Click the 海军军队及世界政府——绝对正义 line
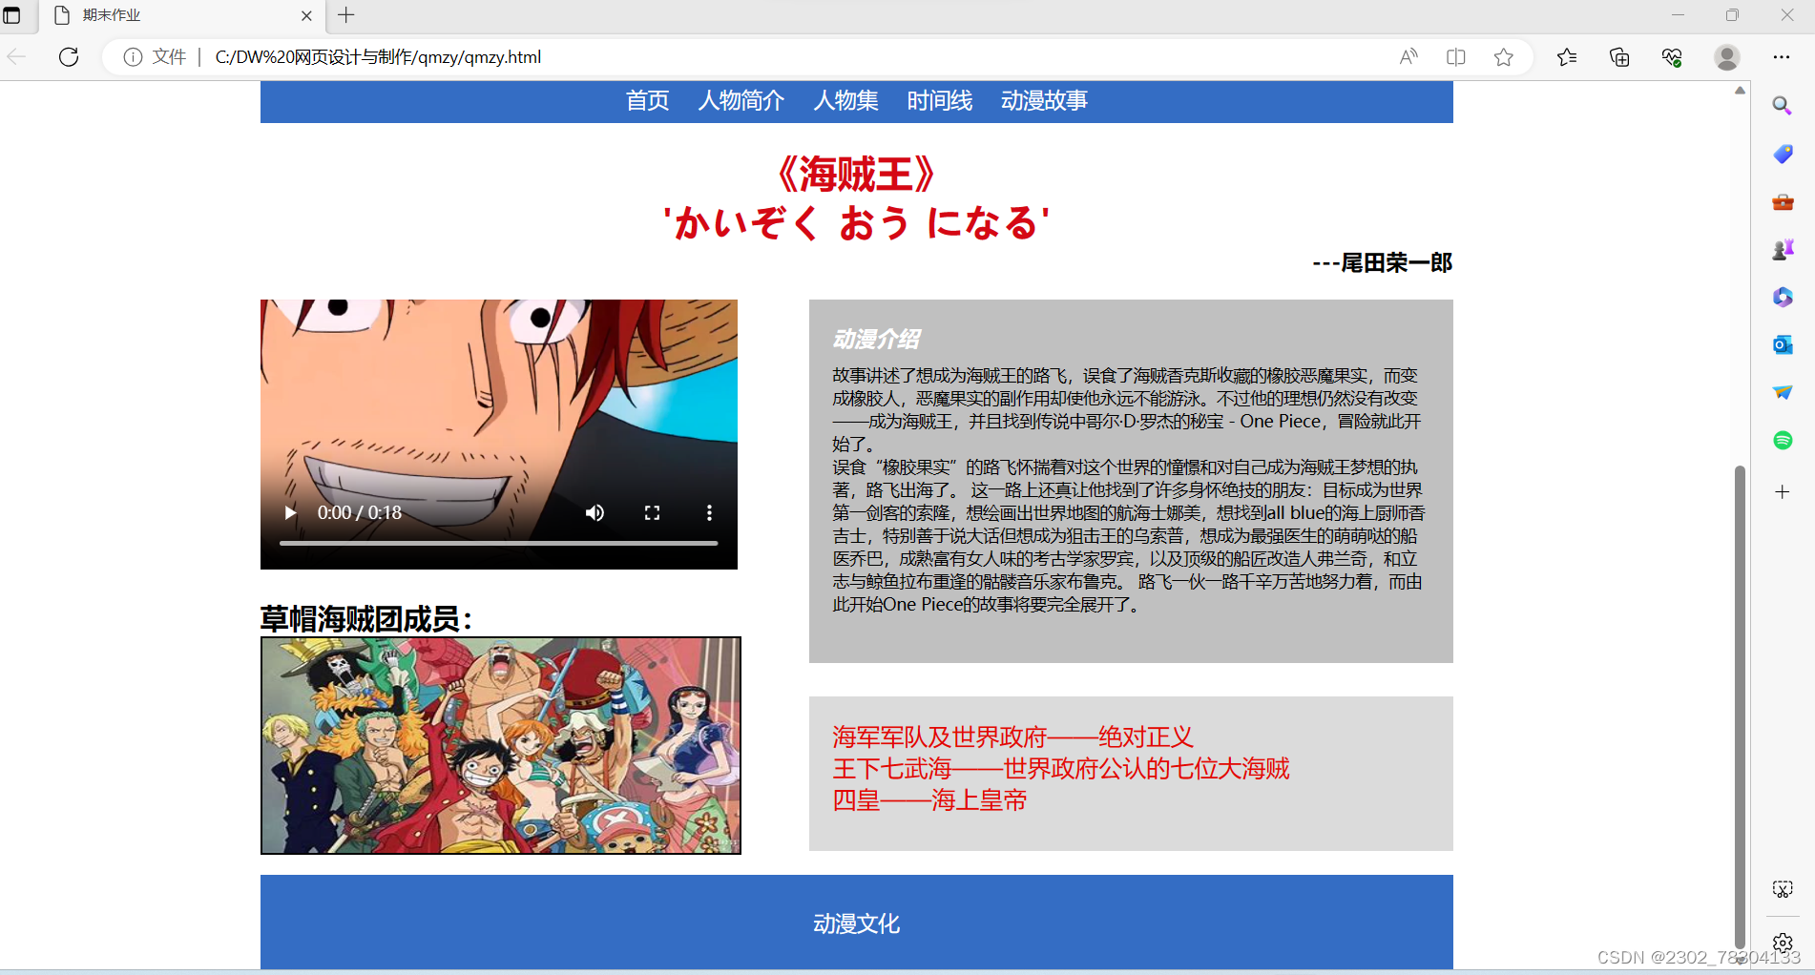Screen dimensions: 1815x975 click(1012, 736)
